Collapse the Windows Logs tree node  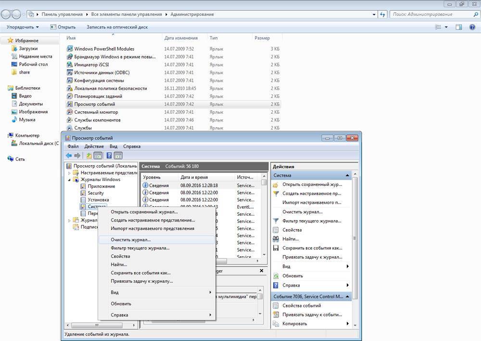click(x=70, y=180)
